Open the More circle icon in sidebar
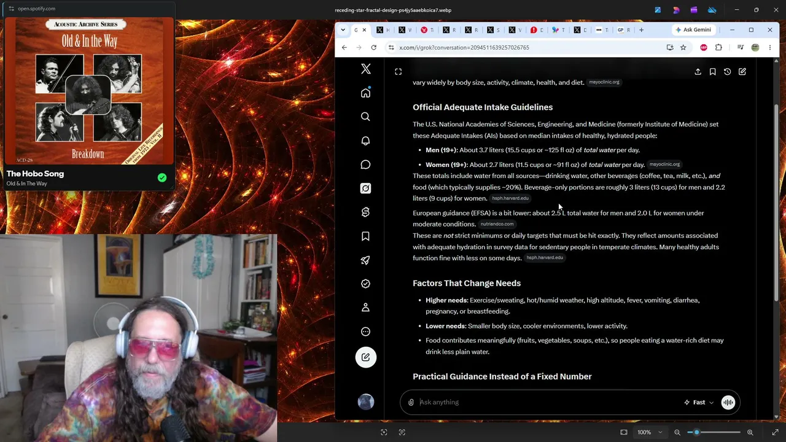786x442 pixels. coord(365,331)
